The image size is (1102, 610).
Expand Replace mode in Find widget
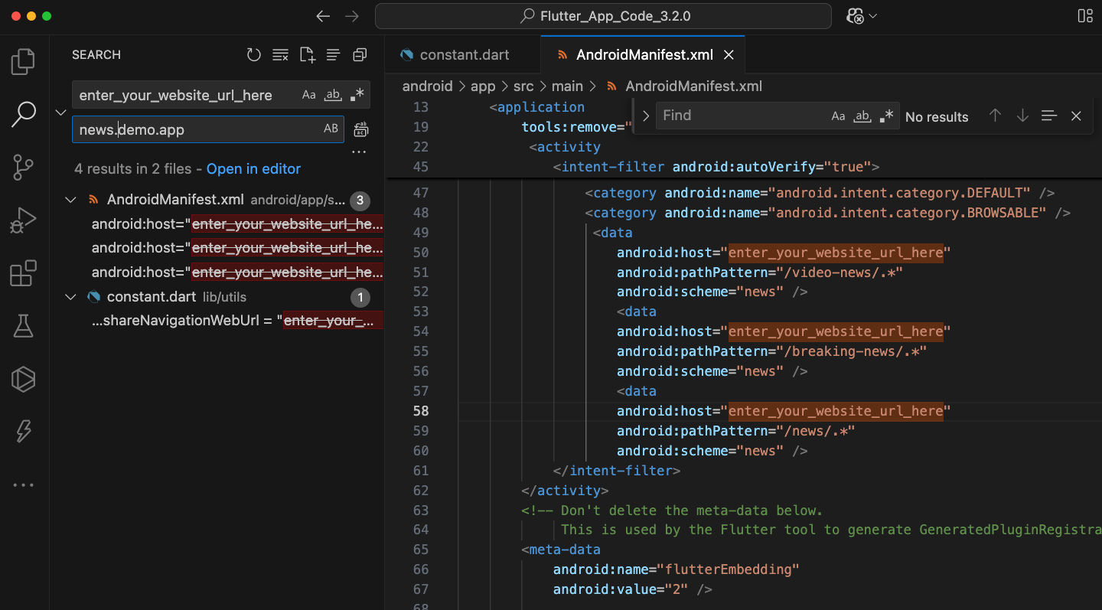646,116
